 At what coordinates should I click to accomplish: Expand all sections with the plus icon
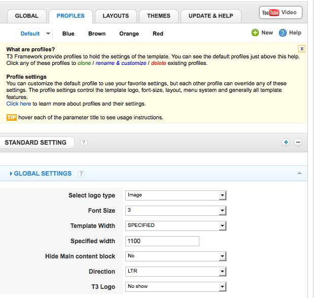click(x=286, y=143)
